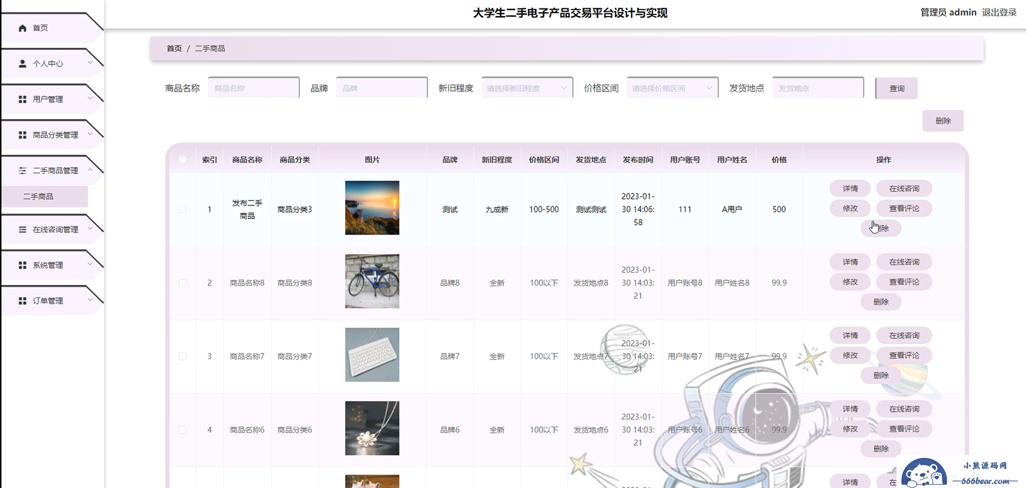Click 修改 for row 1
The width and height of the screenshot is (1026, 488).
pyautogui.click(x=850, y=209)
